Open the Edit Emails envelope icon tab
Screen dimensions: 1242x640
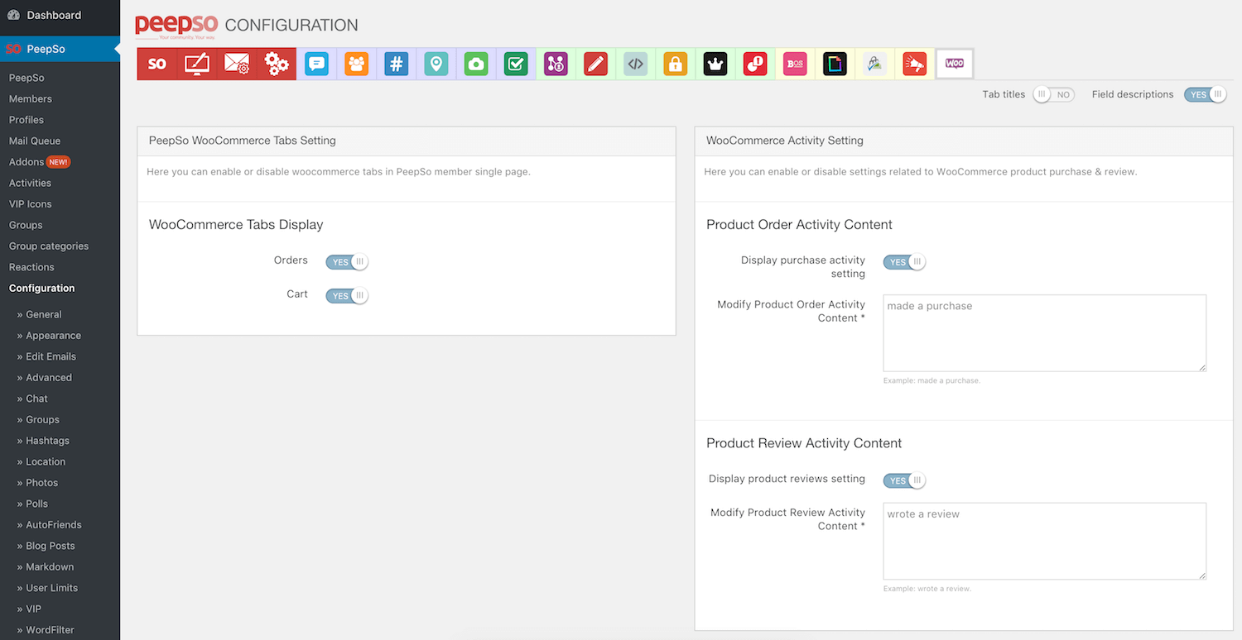[x=237, y=64]
